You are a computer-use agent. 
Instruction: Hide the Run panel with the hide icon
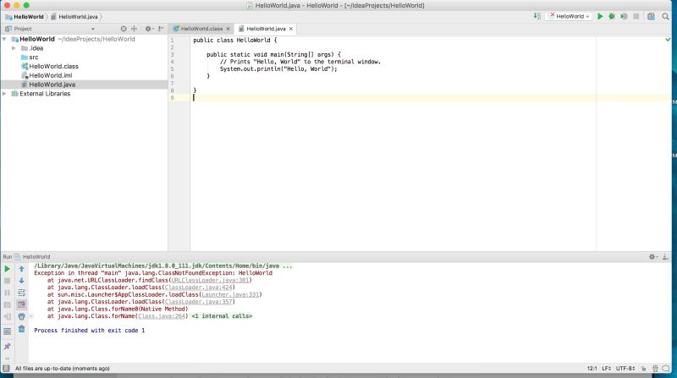(665, 257)
